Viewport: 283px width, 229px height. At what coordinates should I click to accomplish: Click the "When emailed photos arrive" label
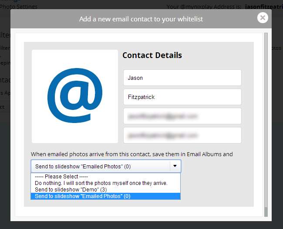pos(131,154)
